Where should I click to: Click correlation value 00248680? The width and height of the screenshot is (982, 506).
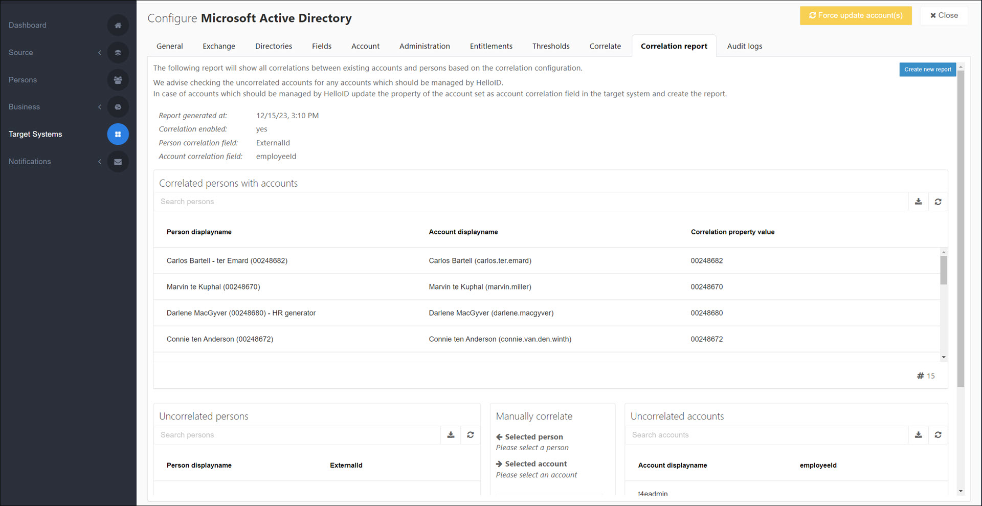point(707,313)
